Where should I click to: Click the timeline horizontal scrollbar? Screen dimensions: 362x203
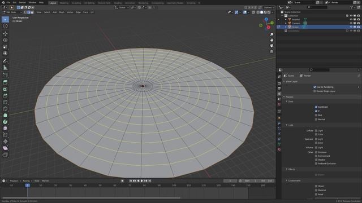(x=92, y=198)
